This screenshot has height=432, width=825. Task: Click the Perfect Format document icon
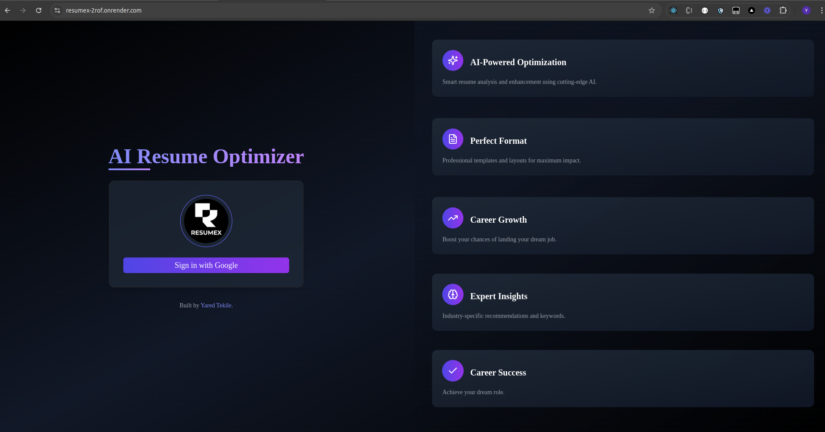click(453, 139)
